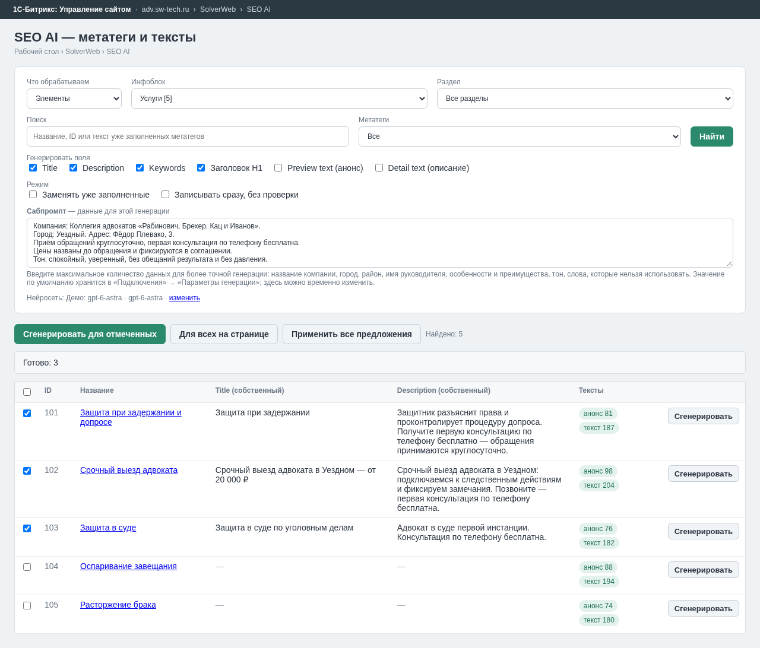The width and height of the screenshot is (760, 648).
Task: Open 'Защита при задержании и допросе' link
Action: tap(131, 417)
